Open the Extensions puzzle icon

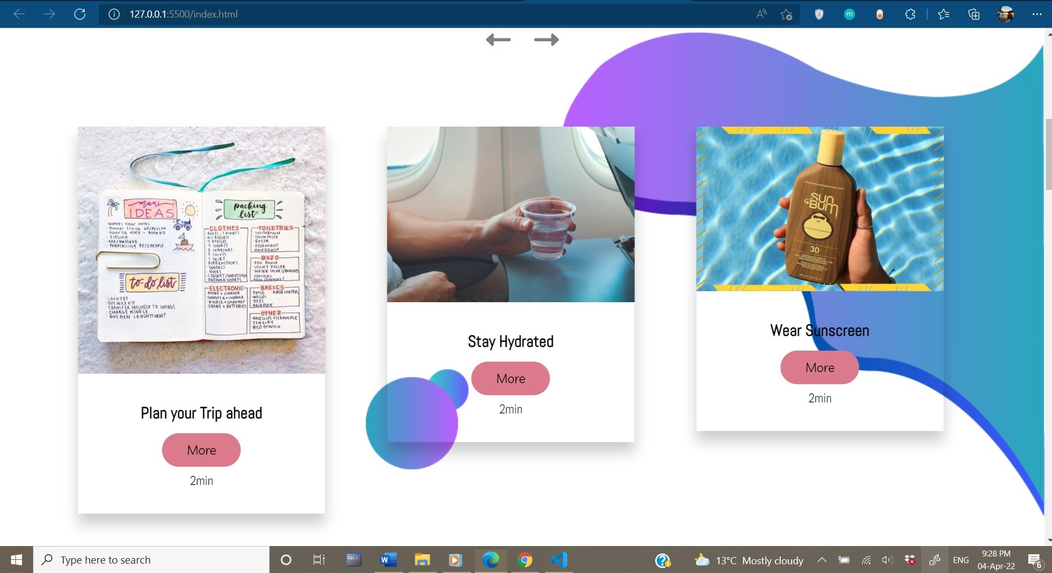910,14
